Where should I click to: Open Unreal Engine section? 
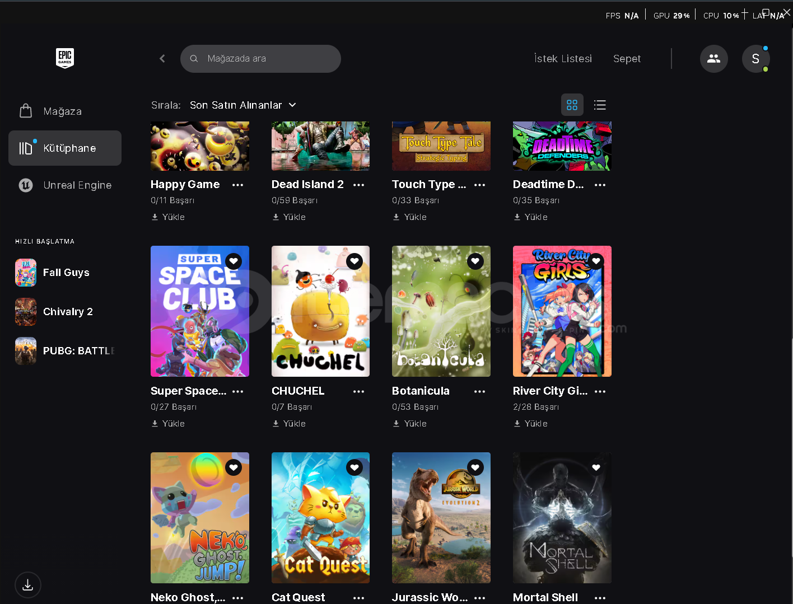[x=65, y=185]
